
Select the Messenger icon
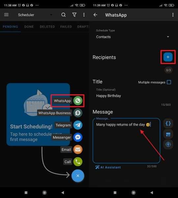[x=78, y=137]
